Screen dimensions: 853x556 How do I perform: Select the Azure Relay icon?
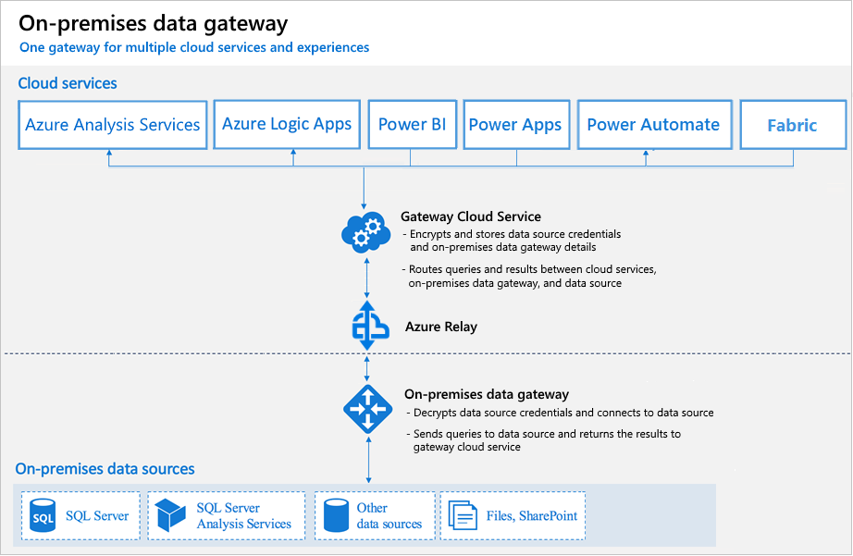click(367, 326)
